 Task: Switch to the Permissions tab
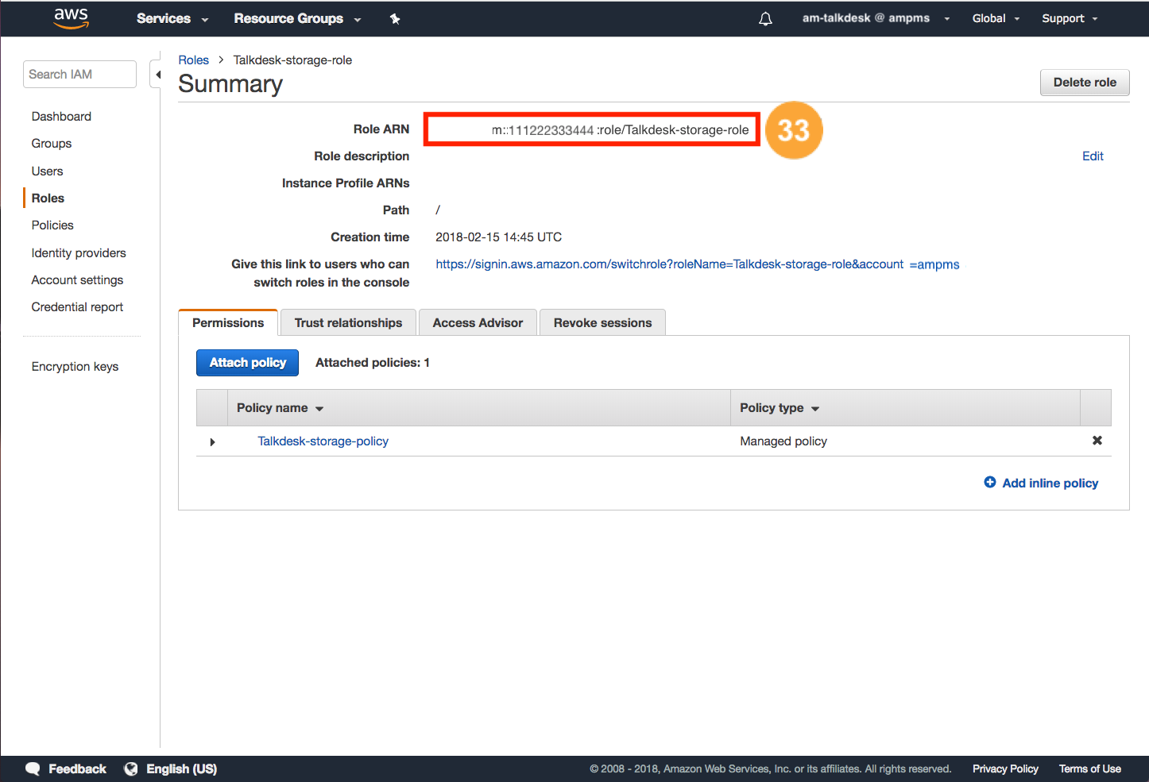(228, 322)
